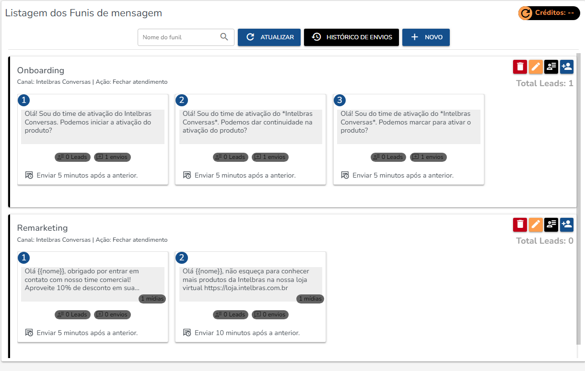The height and width of the screenshot is (371, 585).
Task: Click the 0 Leads chip on Onboarding step 1
Action: pyautogui.click(x=72, y=157)
